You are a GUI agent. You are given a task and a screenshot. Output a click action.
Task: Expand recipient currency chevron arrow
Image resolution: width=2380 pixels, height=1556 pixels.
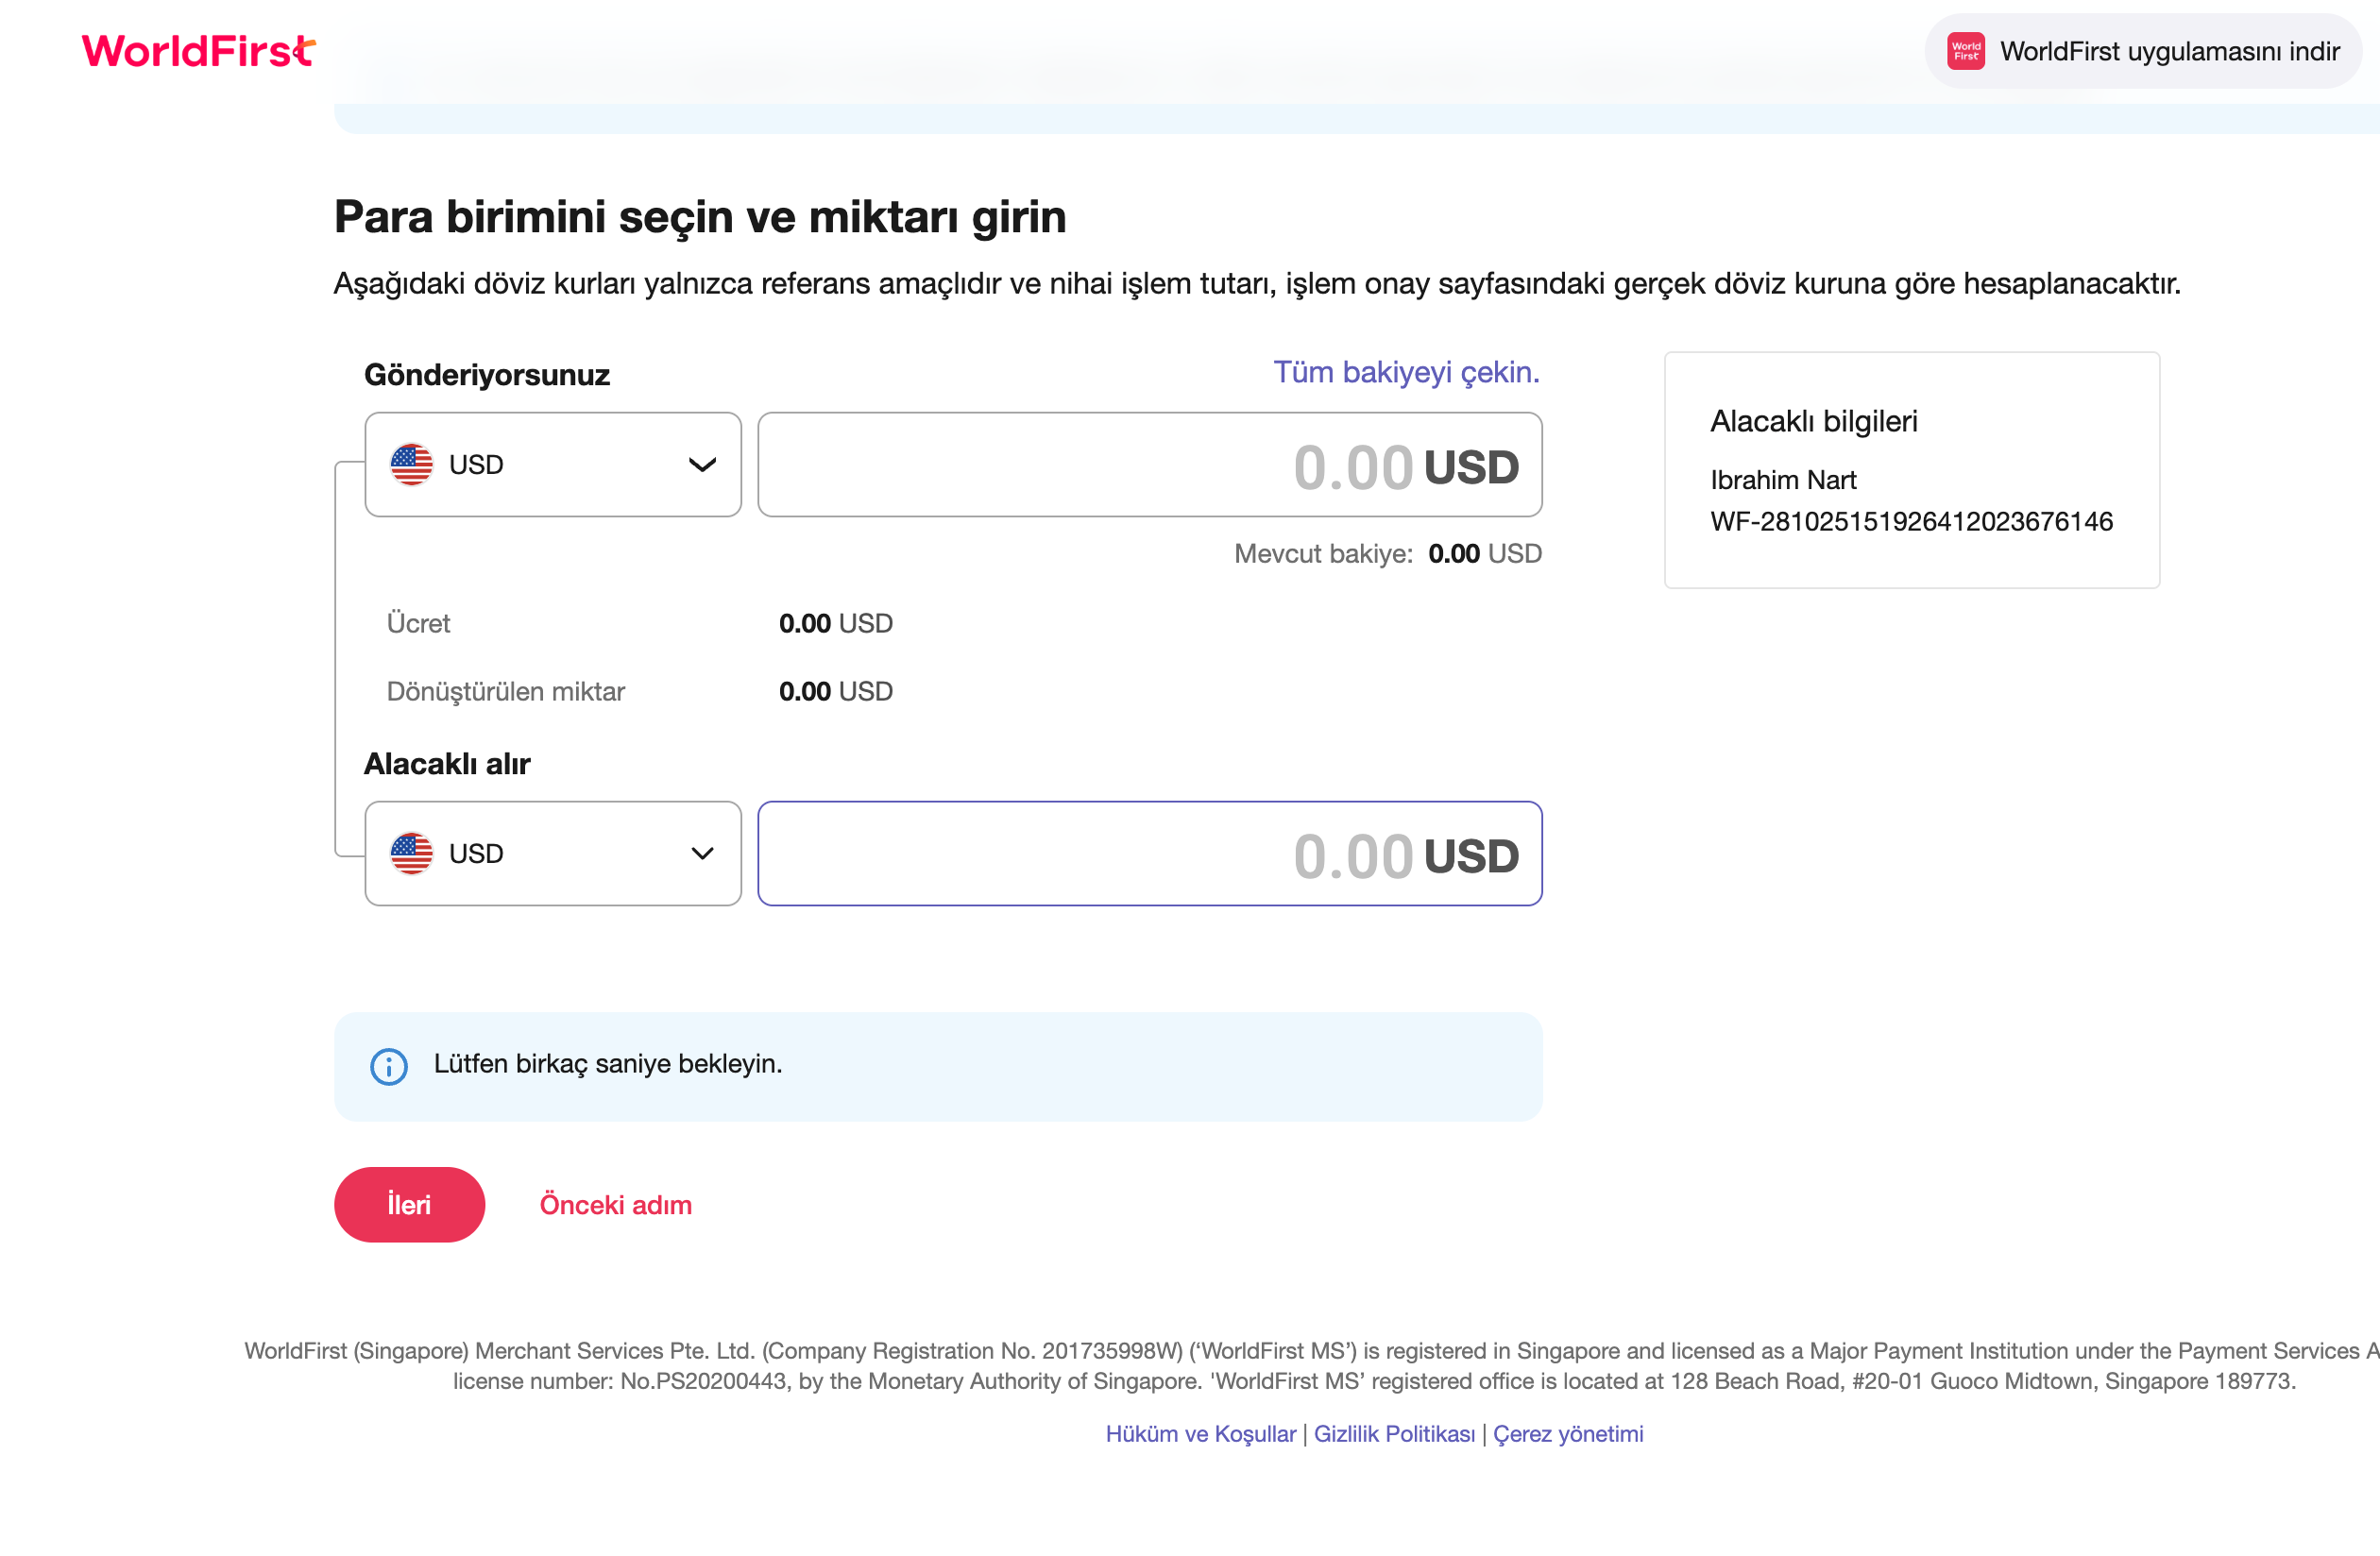702,854
